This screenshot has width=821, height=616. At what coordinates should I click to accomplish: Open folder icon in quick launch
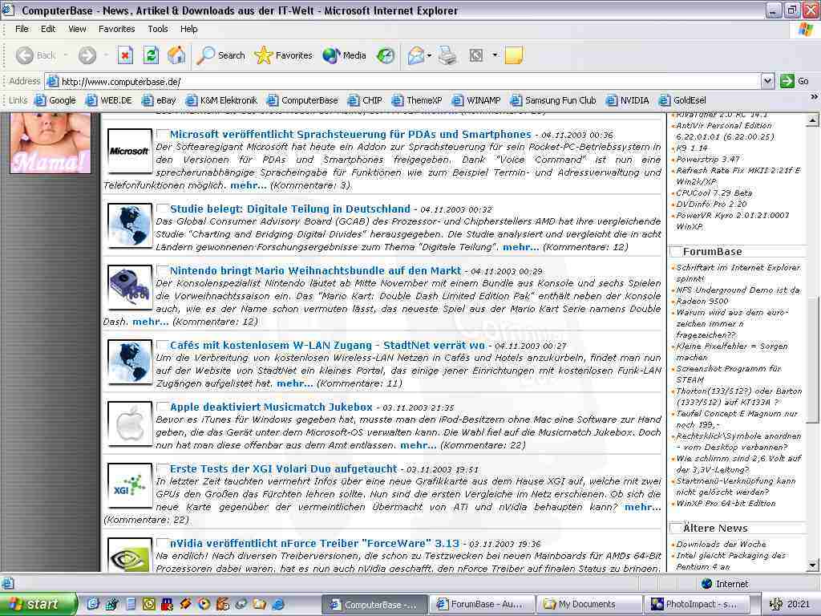click(x=259, y=604)
